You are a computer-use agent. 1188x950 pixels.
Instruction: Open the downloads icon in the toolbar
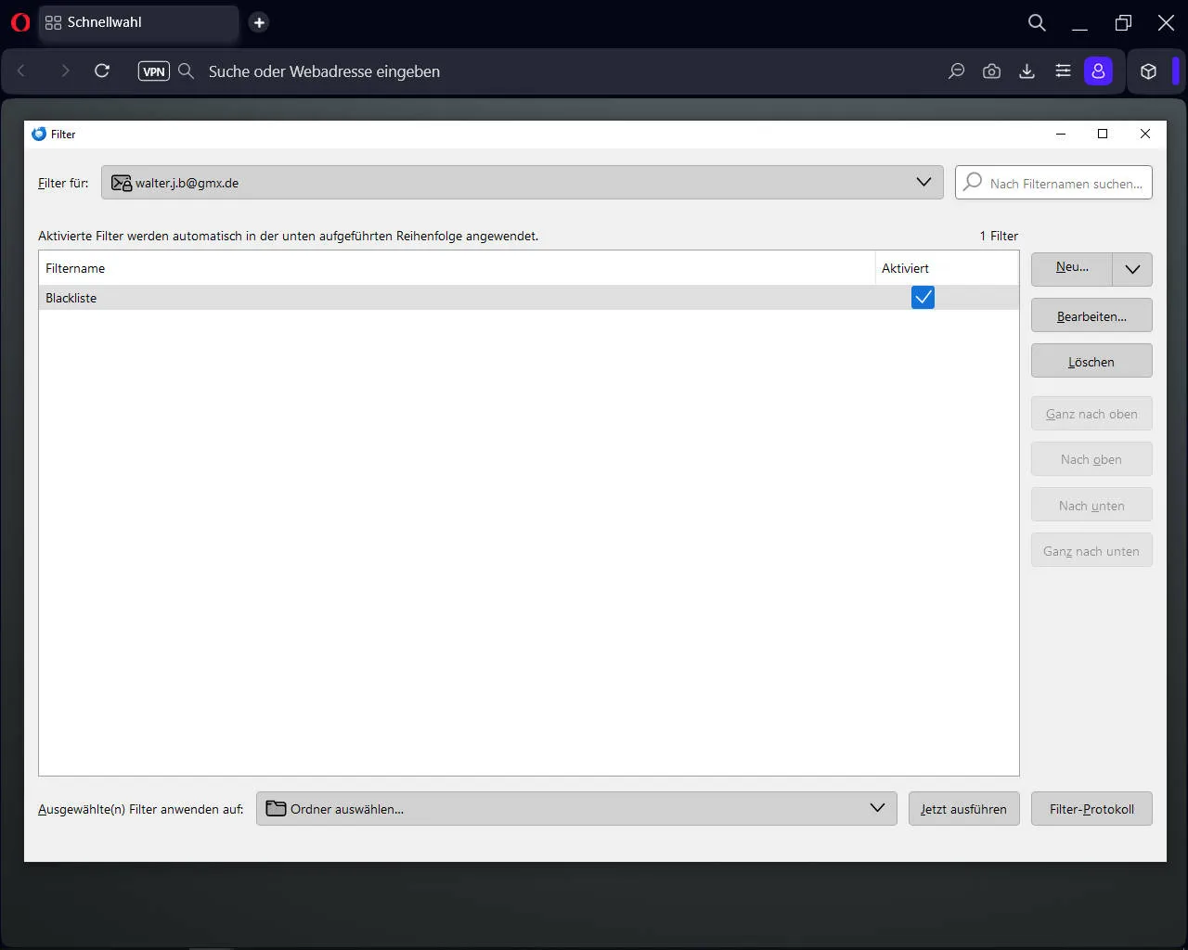(x=1027, y=71)
